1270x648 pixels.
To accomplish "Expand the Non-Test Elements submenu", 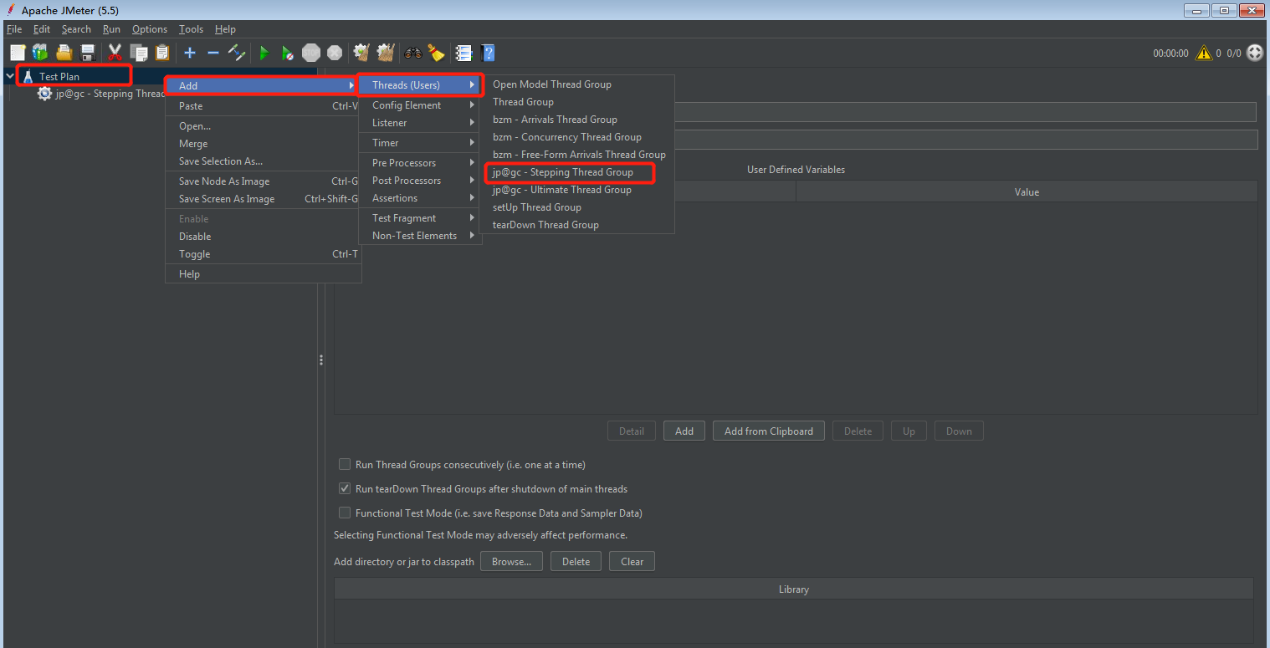I will [x=420, y=236].
